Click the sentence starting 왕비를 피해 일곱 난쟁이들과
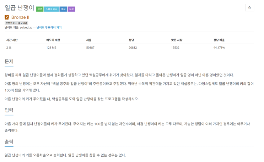This screenshot has height=162, width=264. (x=119, y=75)
